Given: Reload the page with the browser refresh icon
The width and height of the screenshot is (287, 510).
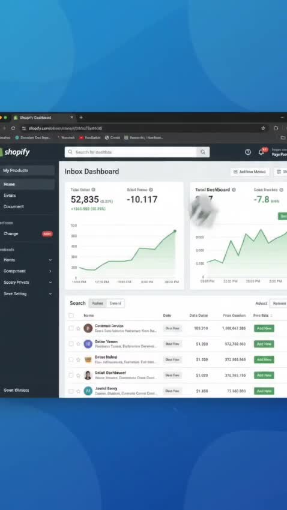Looking at the screenshot, I should coord(13,128).
